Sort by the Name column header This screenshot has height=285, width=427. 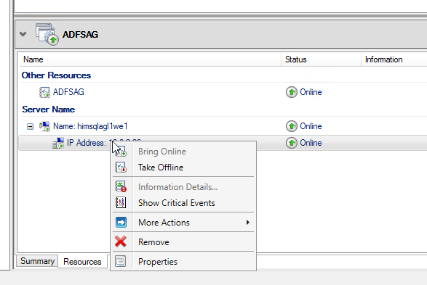point(150,59)
